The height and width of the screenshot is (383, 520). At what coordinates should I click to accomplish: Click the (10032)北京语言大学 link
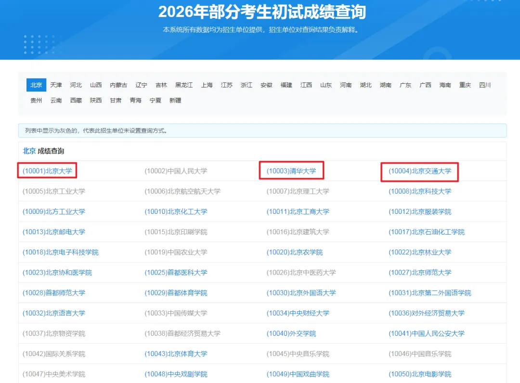point(54,313)
